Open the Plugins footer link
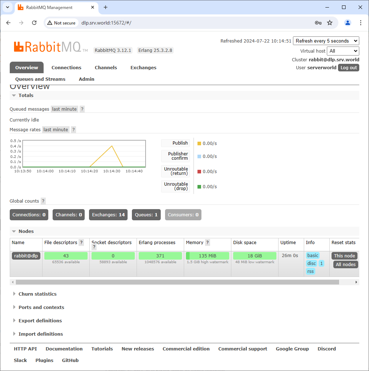 coord(44,360)
